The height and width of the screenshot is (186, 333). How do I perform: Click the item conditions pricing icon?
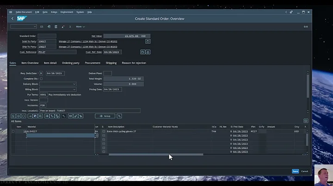click(x=57, y=116)
